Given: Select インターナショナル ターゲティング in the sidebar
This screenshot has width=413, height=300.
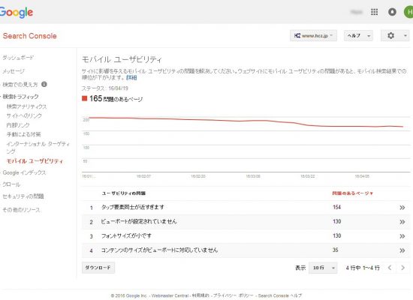Looking at the screenshot, I should click(x=38, y=147).
